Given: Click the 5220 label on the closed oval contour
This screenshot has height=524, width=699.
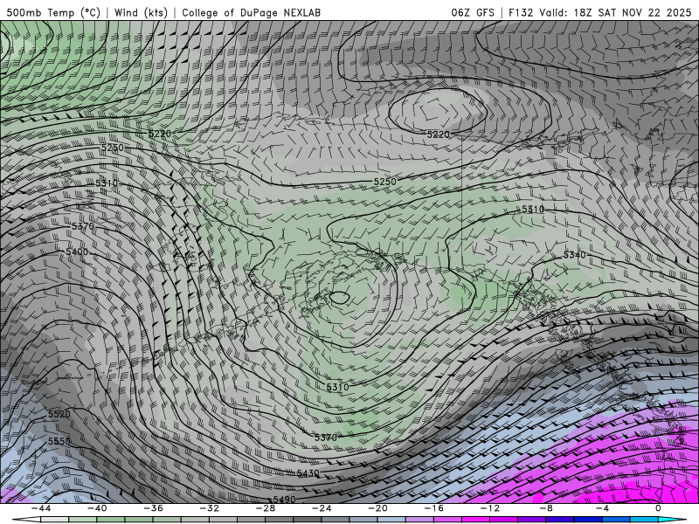Looking at the screenshot, I should pos(439,134).
